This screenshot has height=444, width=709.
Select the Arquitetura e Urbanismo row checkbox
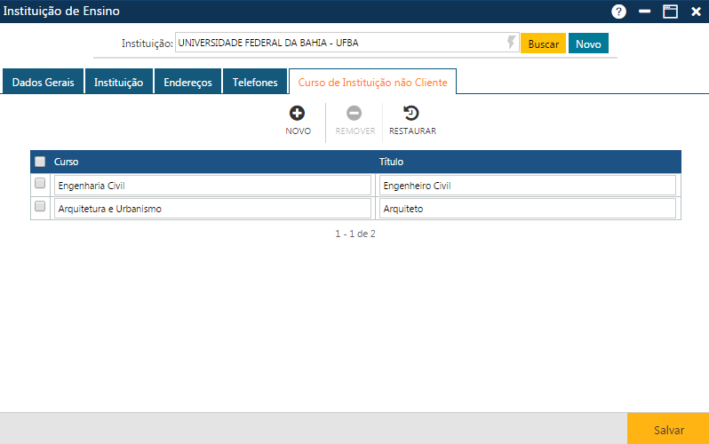[x=40, y=206]
